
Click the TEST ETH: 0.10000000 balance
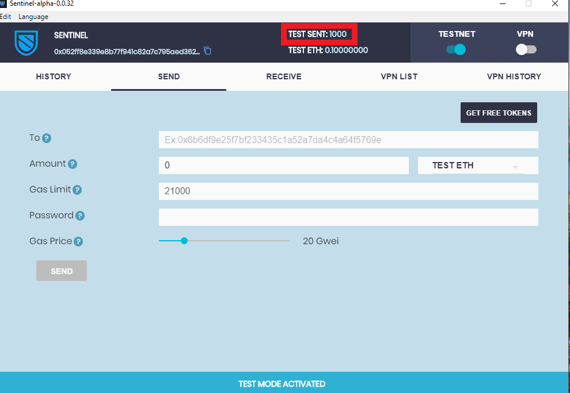pyautogui.click(x=328, y=50)
